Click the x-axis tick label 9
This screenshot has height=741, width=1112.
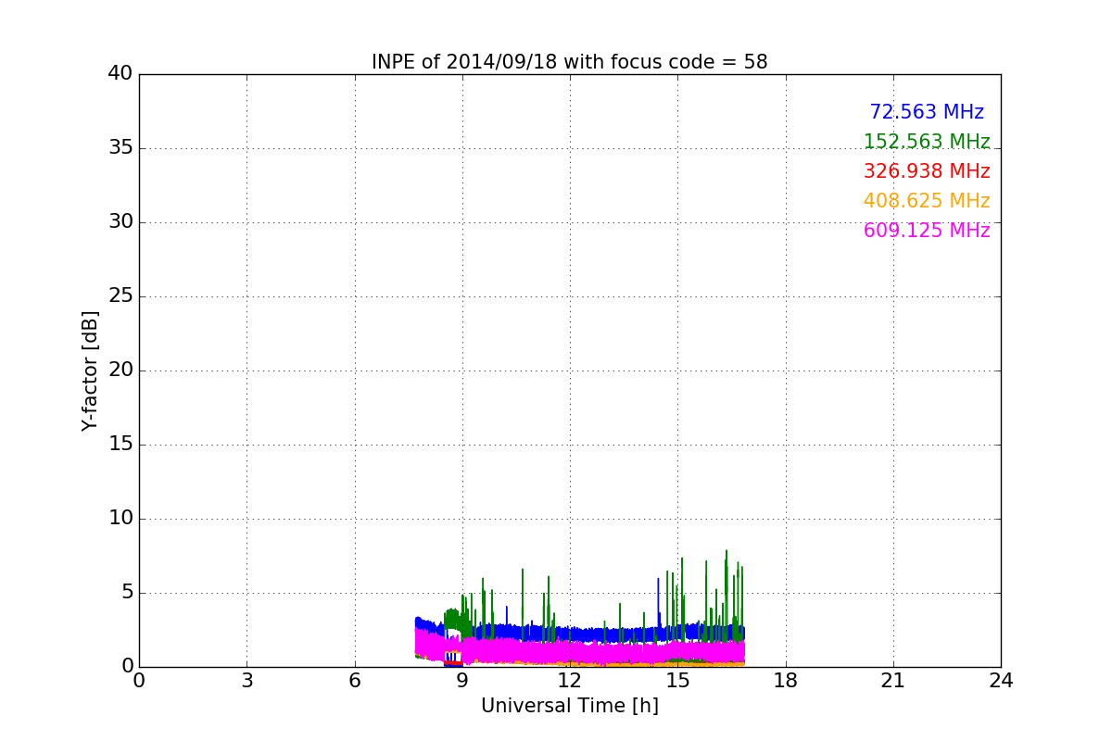(462, 681)
